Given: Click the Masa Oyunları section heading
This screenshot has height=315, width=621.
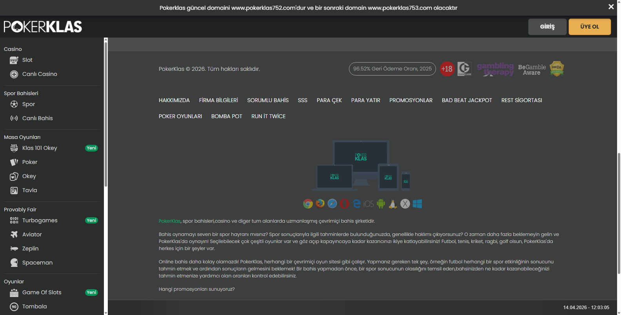Looking at the screenshot, I should pyautogui.click(x=22, y=137).
